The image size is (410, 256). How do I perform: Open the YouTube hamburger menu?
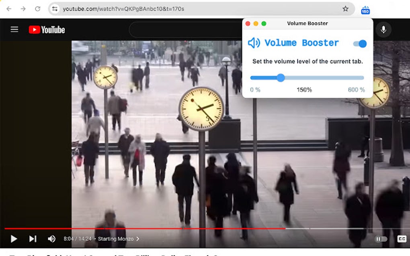tap(14, 29)
